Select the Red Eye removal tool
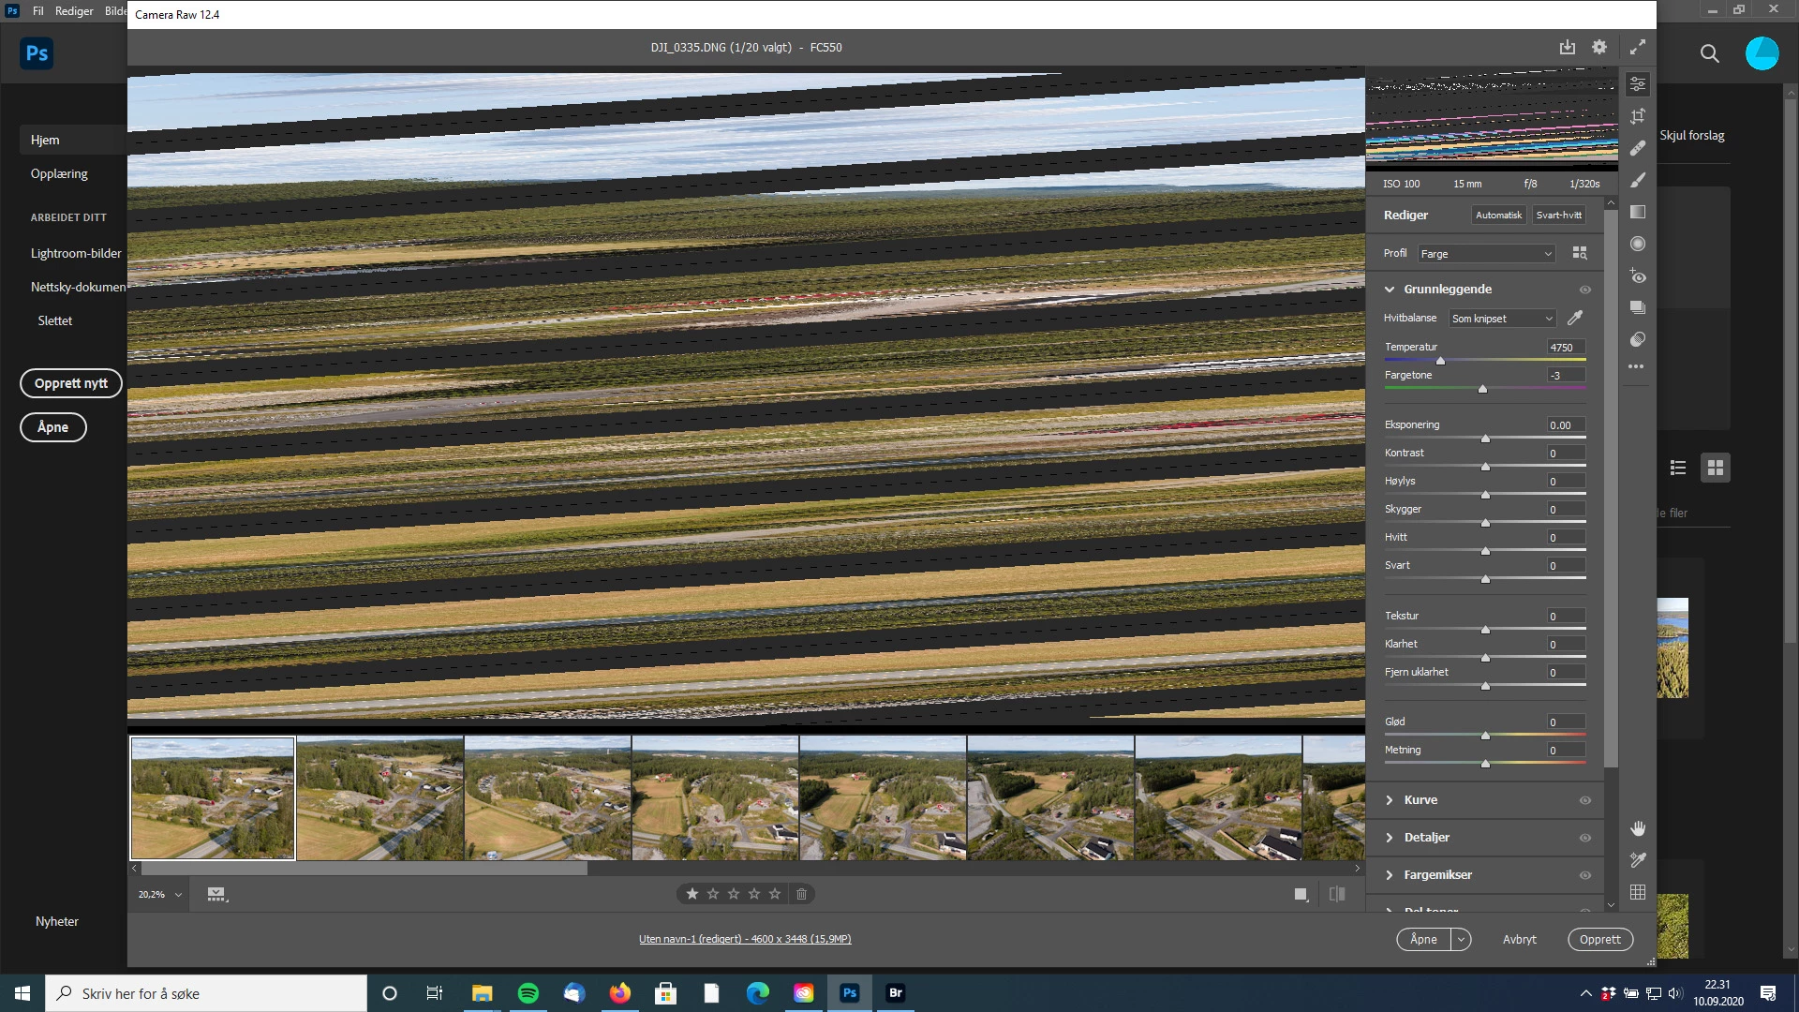 coord(1638,276)
